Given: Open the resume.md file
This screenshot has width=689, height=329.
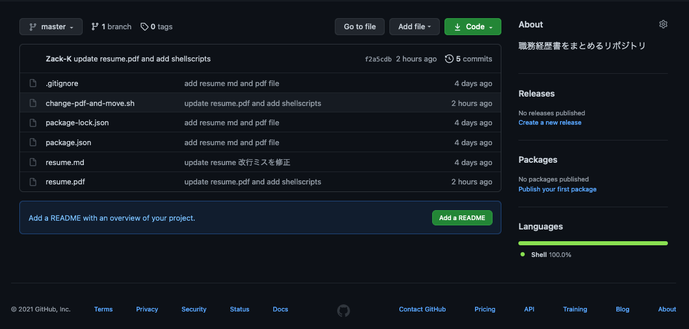Looking at the screenshot, I should (65, 162).
